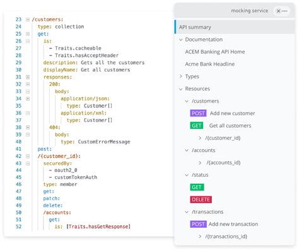299x251 pixels.
Task: Collapse the Resources section chevron
Action: click(x=180, y=89)
